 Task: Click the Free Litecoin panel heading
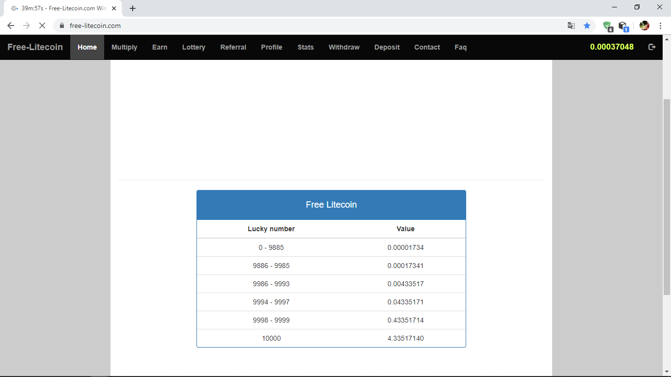tap(332, 205)
